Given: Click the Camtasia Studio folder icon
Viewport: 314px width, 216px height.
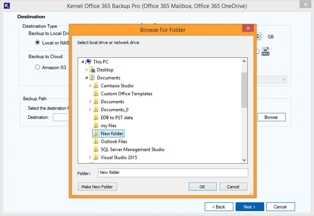Looking at the screenshot, I should (96, 86).
